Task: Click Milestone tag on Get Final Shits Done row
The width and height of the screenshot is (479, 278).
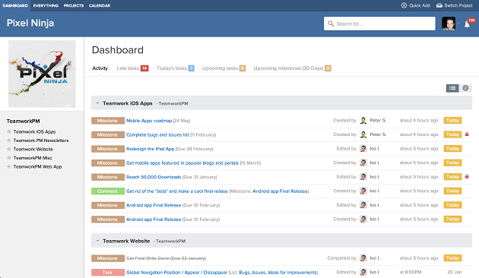Action: pos(108,258)
